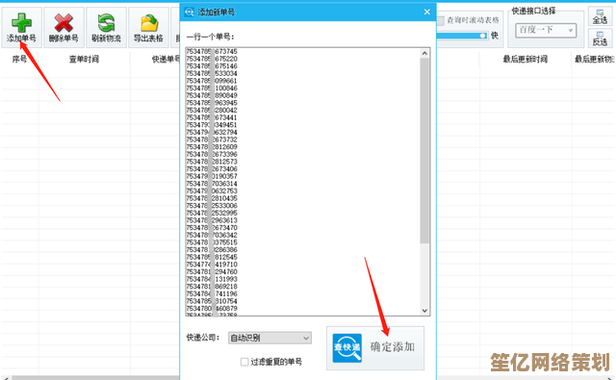The image size is (616, 380).
Task: Toggle 查询时滚动表格 checkbox
Action: (x=441, y=20)
